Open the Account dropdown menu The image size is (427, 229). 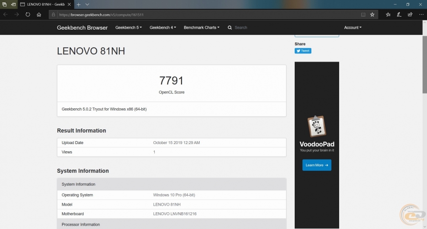352,28
